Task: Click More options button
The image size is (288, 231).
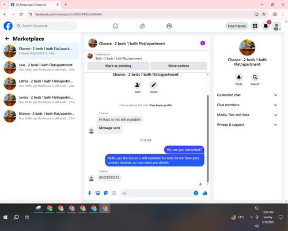Action: tap(179, 66)
